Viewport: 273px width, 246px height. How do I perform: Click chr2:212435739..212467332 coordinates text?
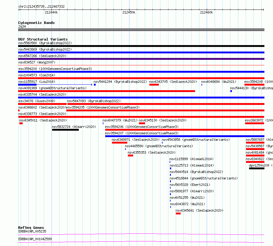pyautogui.click(x=41, y=6)
